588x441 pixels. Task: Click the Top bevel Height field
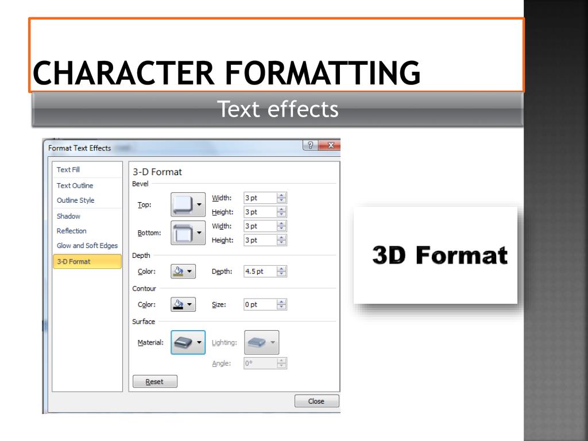(260, 212)
